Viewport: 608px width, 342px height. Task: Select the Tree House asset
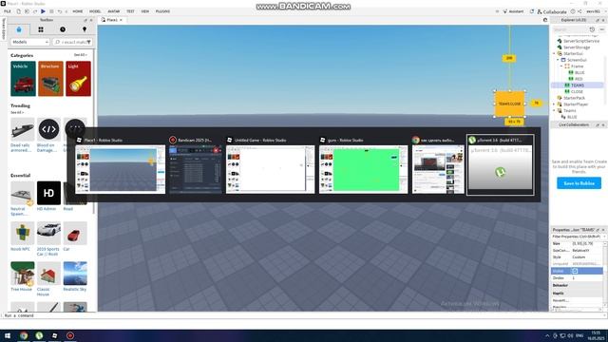click(22, 276)
